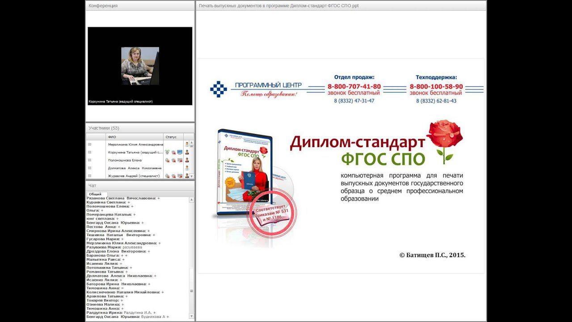Click disabled microphone icon of Поломошнова Елена
Screen dimensions: 572x322
pyautogui.click(x=167, y=160)
